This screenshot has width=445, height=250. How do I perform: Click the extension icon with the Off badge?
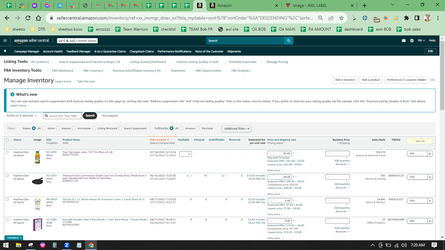pos(376,19)
